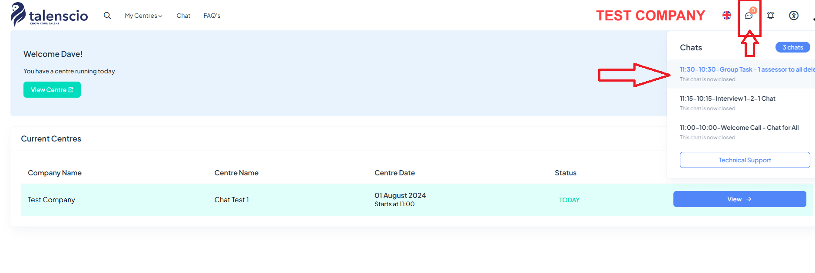The height and width of the screenshot is (273, 815).
Task: Open the chat messages bubble icon
Action: coord(749,16)
